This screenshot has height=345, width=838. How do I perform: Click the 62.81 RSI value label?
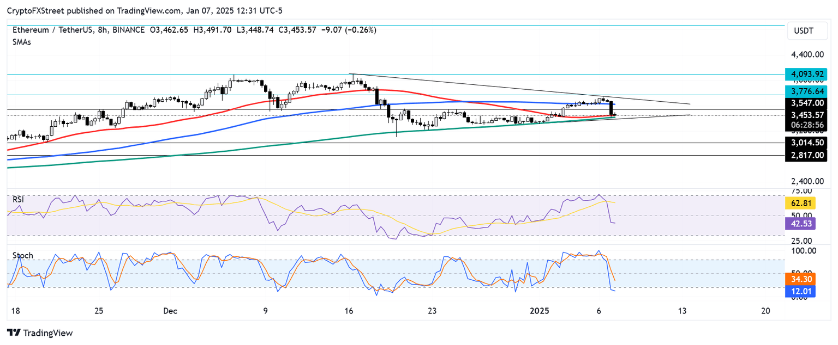[800, 202]
